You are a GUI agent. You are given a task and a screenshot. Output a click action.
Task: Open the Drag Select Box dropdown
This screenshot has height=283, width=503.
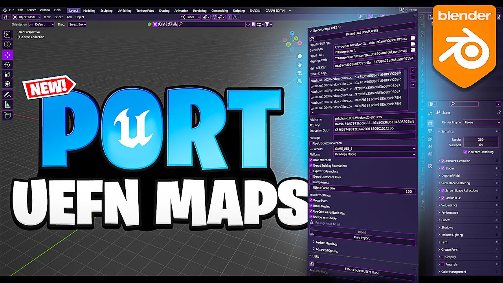pyautogui.click(x=77, y=24)
